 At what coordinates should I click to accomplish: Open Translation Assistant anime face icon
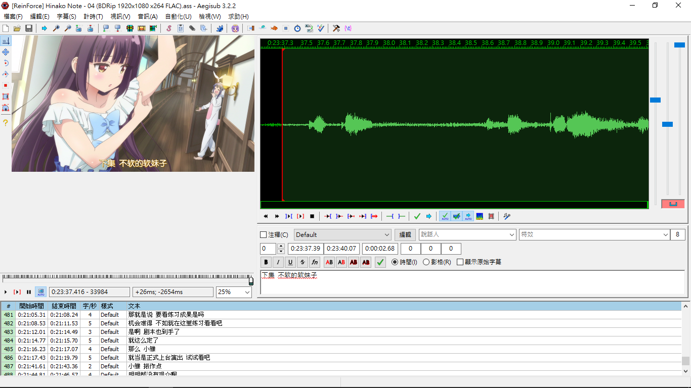[235, 28]
